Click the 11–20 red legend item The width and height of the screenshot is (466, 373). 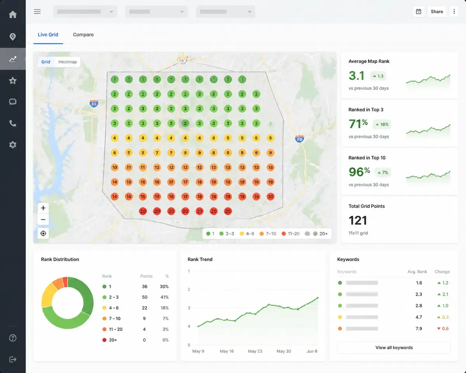(290, 234)
